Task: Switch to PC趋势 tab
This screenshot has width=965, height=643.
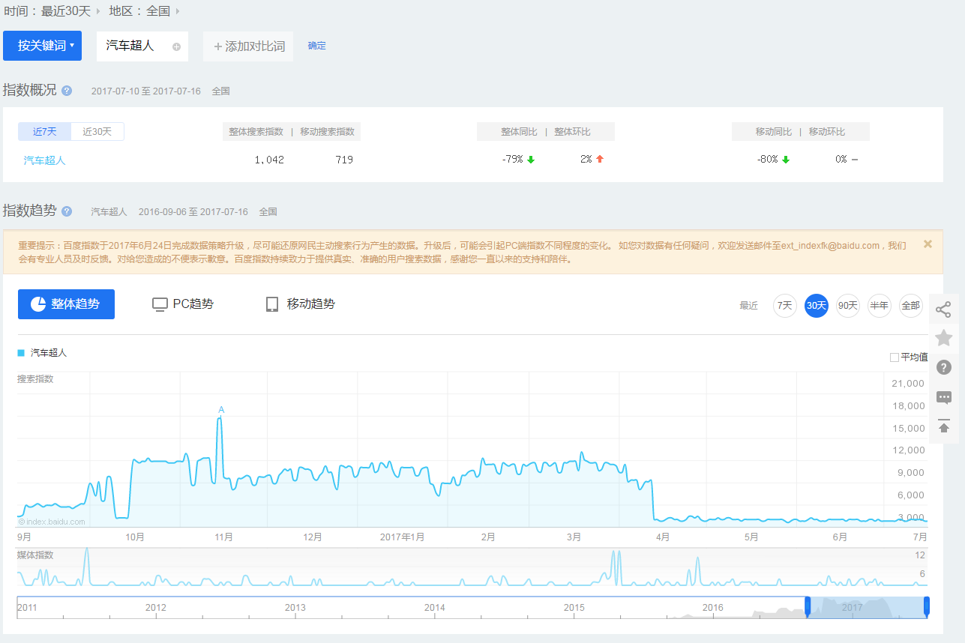Action: point(183,304)
